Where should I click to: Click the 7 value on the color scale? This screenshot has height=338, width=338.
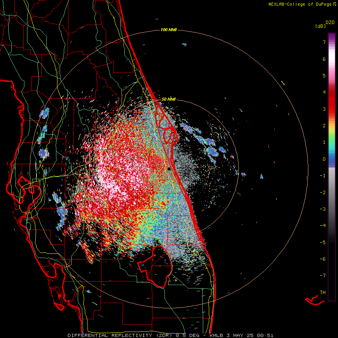click(324, 42)
